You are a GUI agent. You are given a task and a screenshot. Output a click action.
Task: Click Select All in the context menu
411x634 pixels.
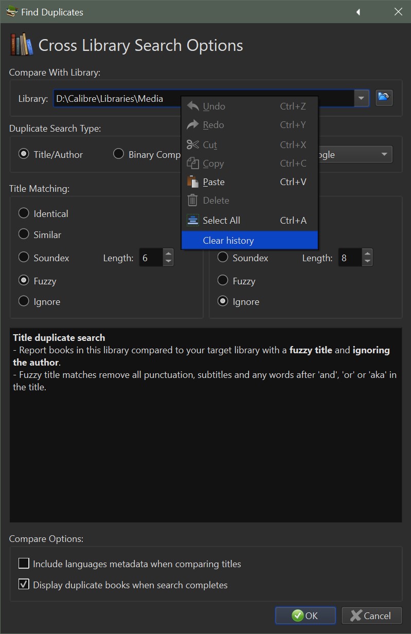(221, 221)
